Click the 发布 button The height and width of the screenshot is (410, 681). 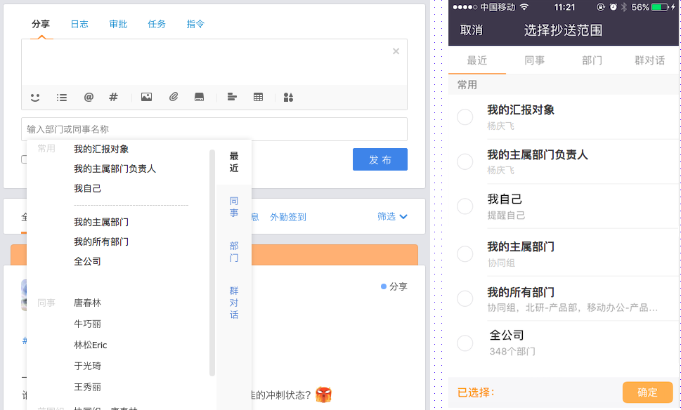[380, 159]
